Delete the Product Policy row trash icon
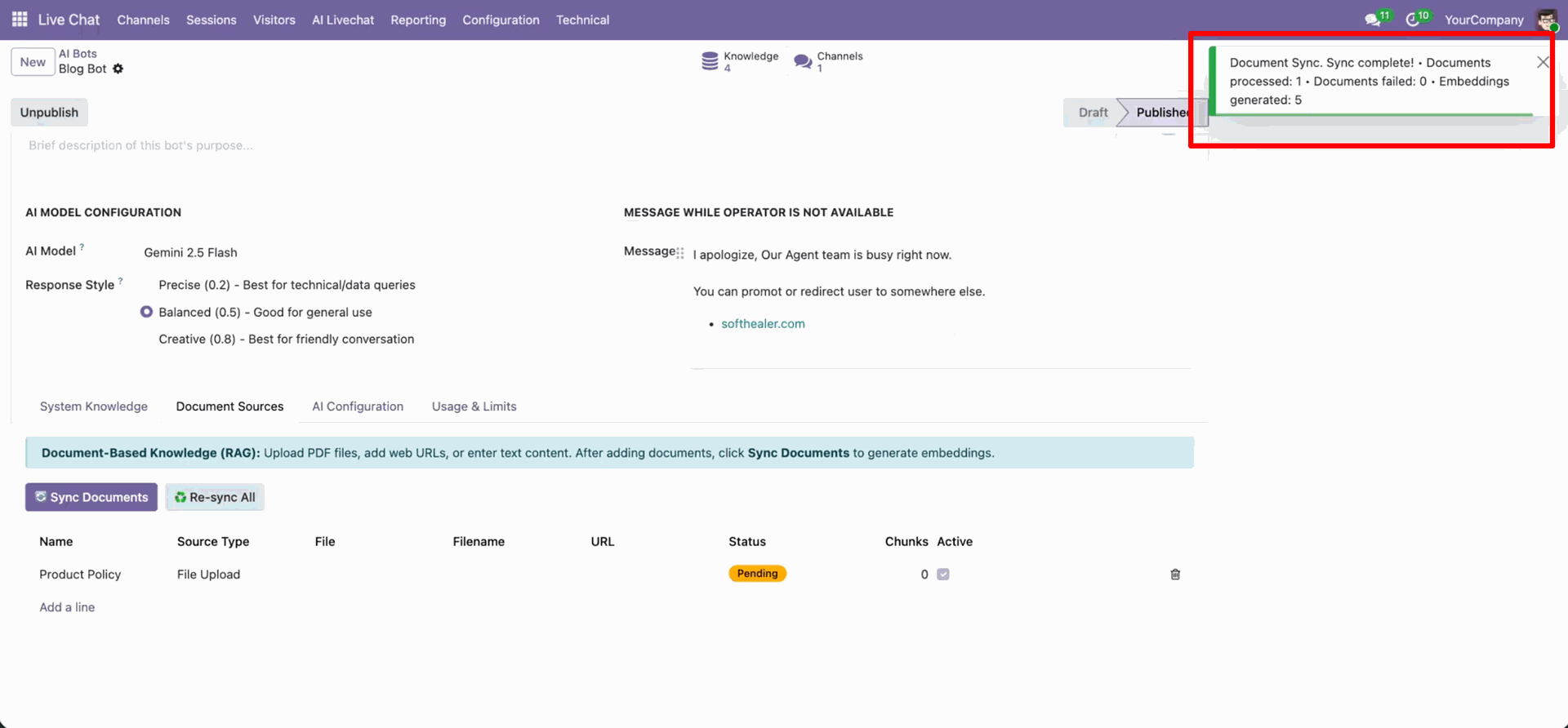This screenshot has height=728, width=1568. pyautogui.click(x=1175, y=575)
